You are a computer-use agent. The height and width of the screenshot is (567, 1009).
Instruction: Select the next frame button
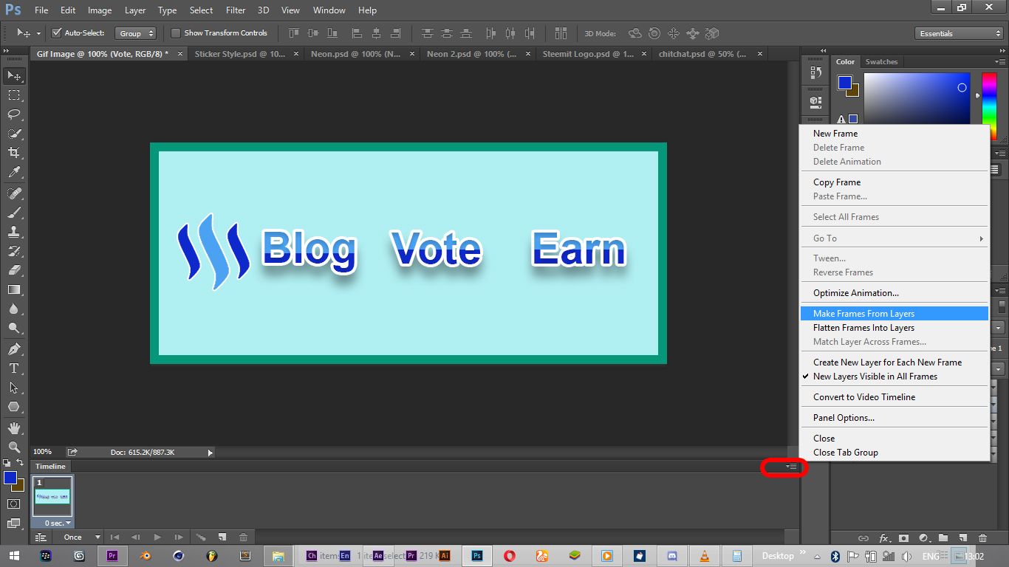179,537
